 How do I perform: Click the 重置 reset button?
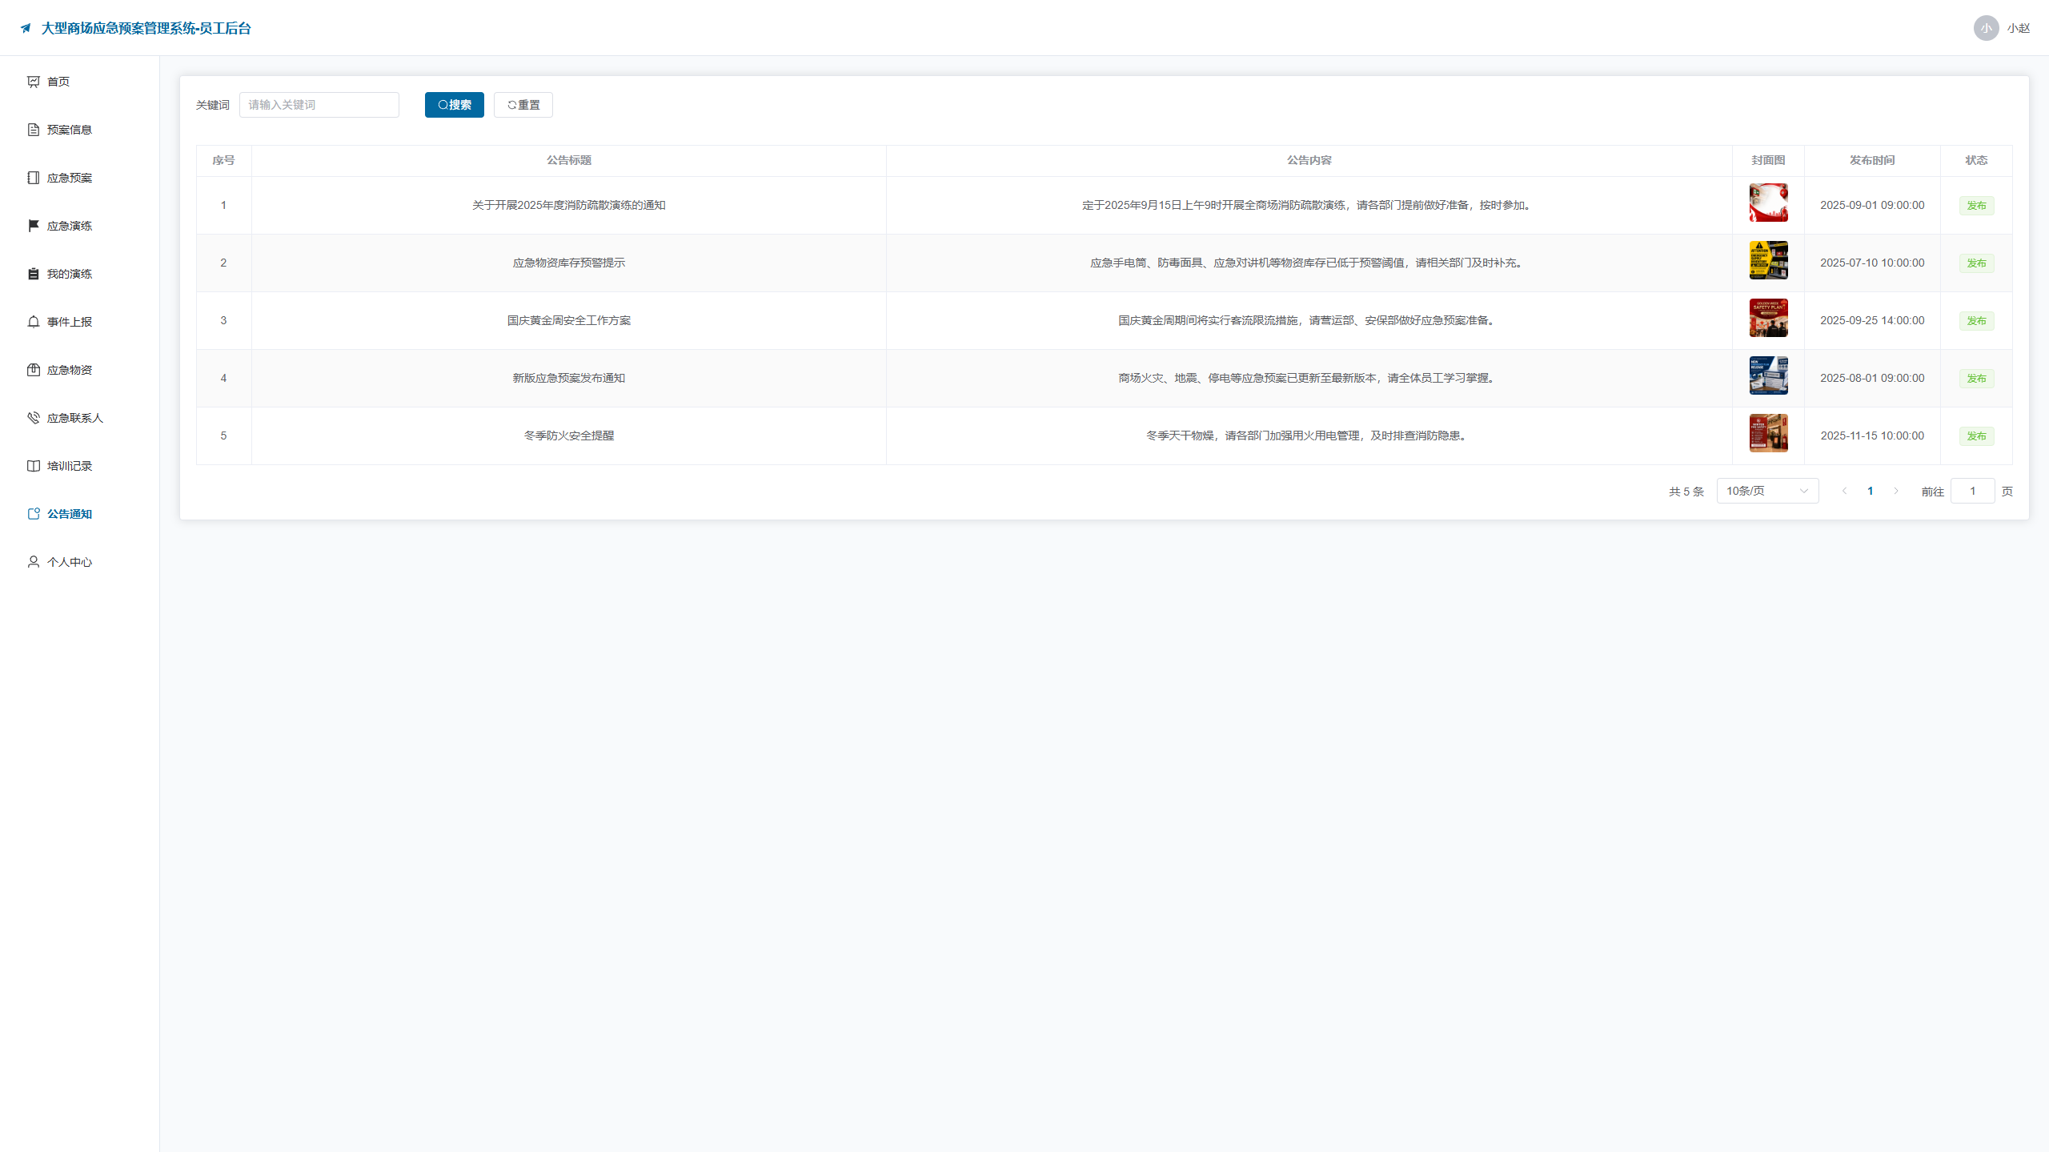523,105
